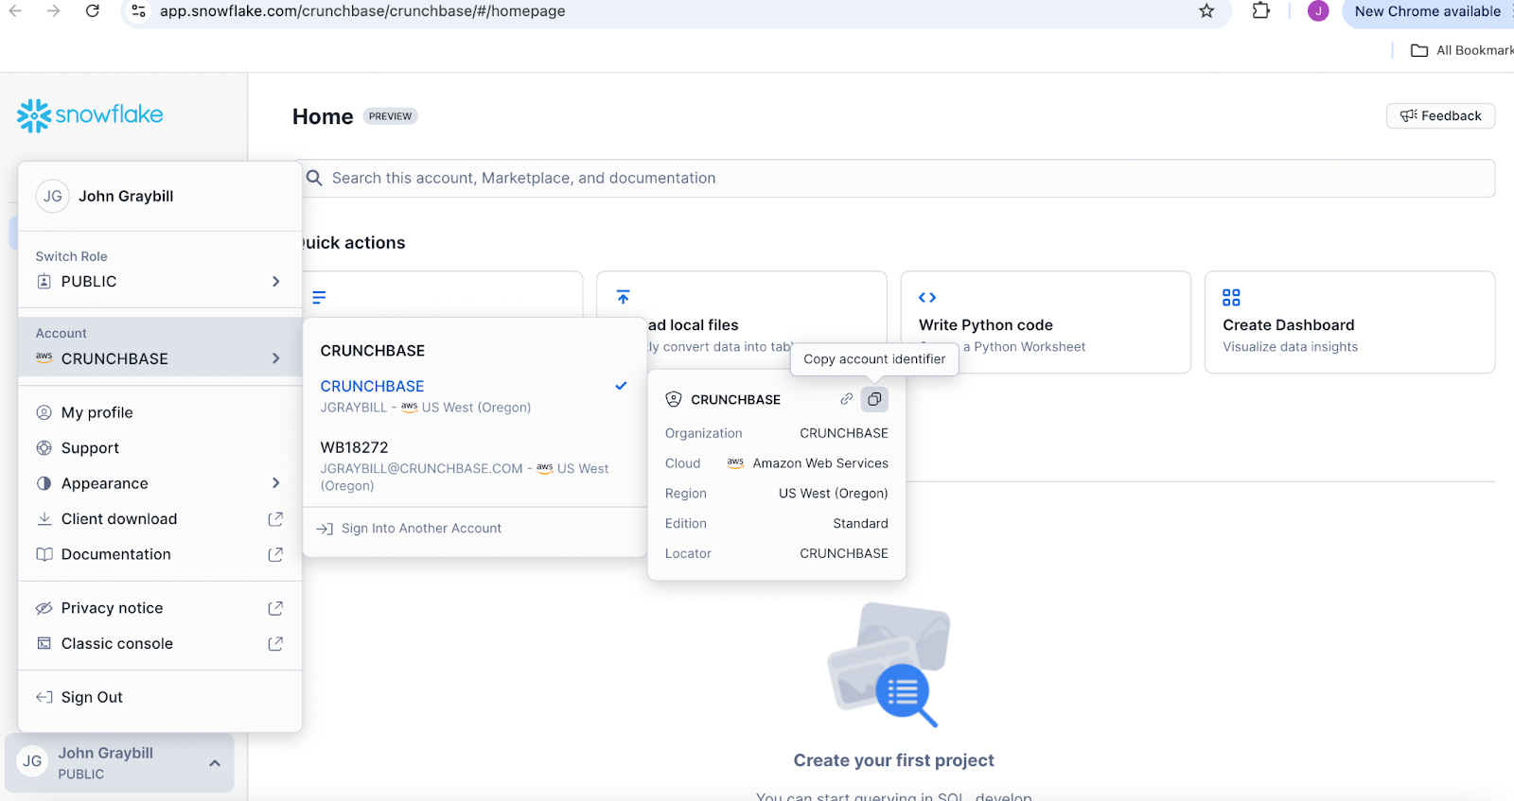
Task: Click the Chrome profile avatar J
Action: [x=1318, y=11]
